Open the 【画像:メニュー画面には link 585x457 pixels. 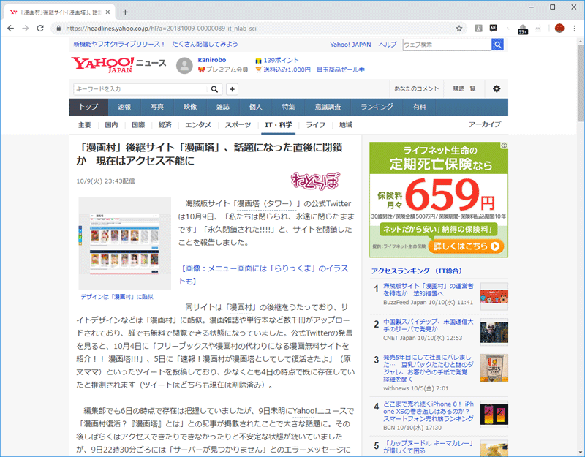click(264, 275)
